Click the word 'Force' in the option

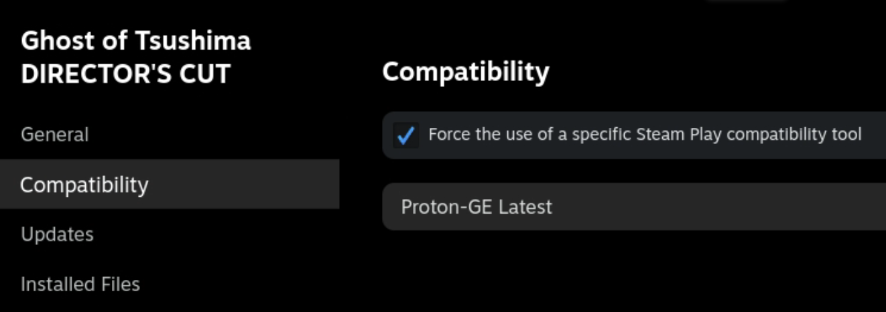450,135
